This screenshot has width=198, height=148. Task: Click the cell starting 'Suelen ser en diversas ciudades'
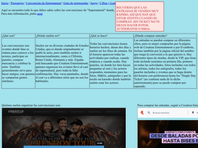pos(62,63)
